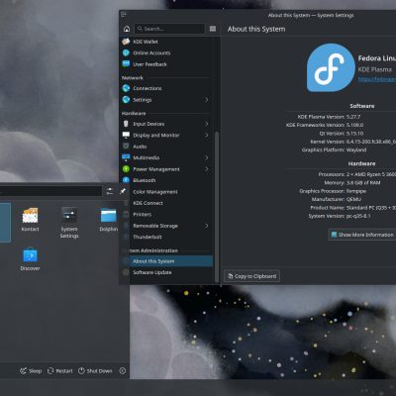Click the launcher search bar

50,191
